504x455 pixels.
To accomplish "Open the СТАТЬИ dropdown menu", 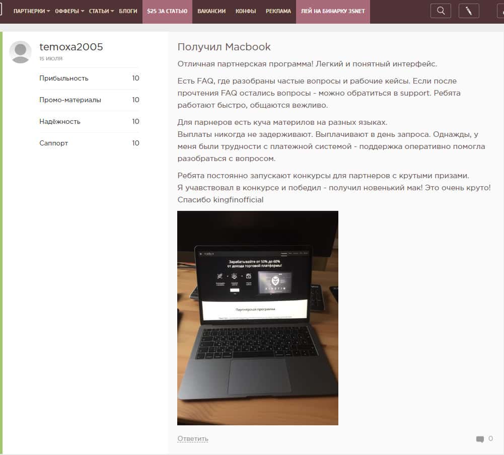I will point(101,11).
